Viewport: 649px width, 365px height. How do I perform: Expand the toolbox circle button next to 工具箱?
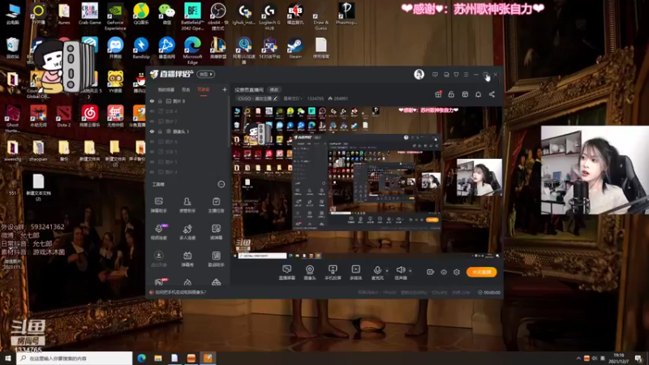point(221,184)
